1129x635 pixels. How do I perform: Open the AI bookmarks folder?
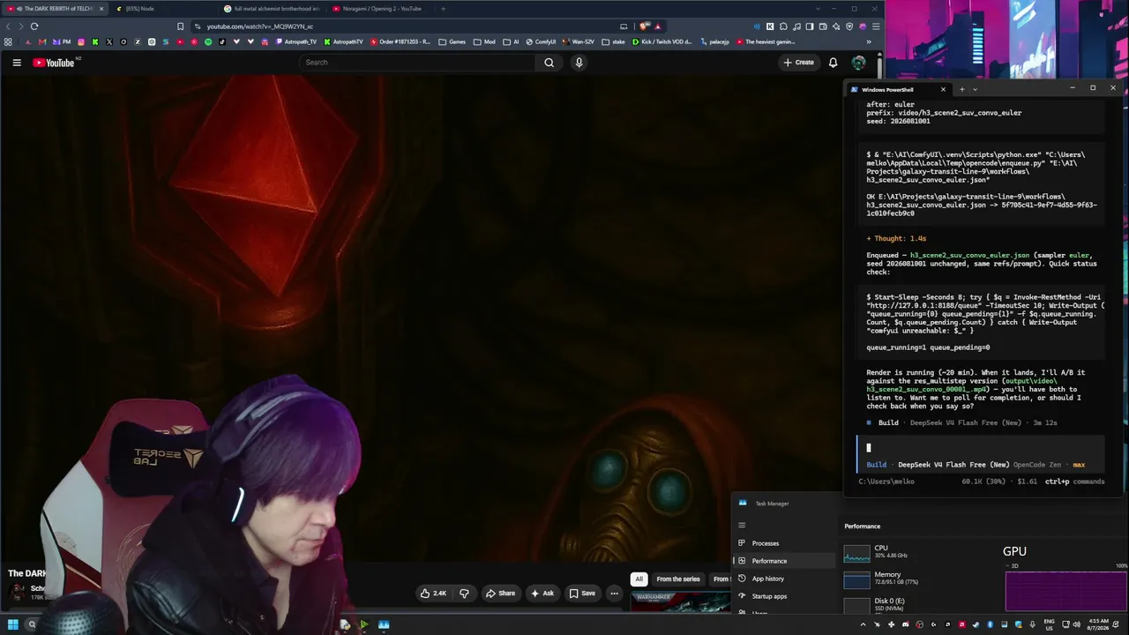[x=510, y=41]
